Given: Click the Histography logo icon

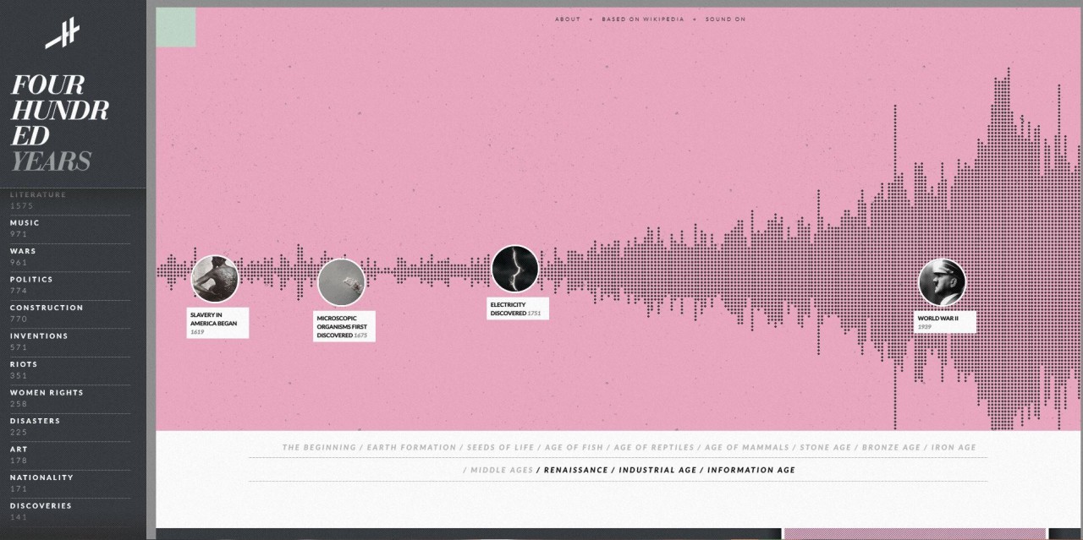Looking at the screenshot, I should [x=62, y=34].
